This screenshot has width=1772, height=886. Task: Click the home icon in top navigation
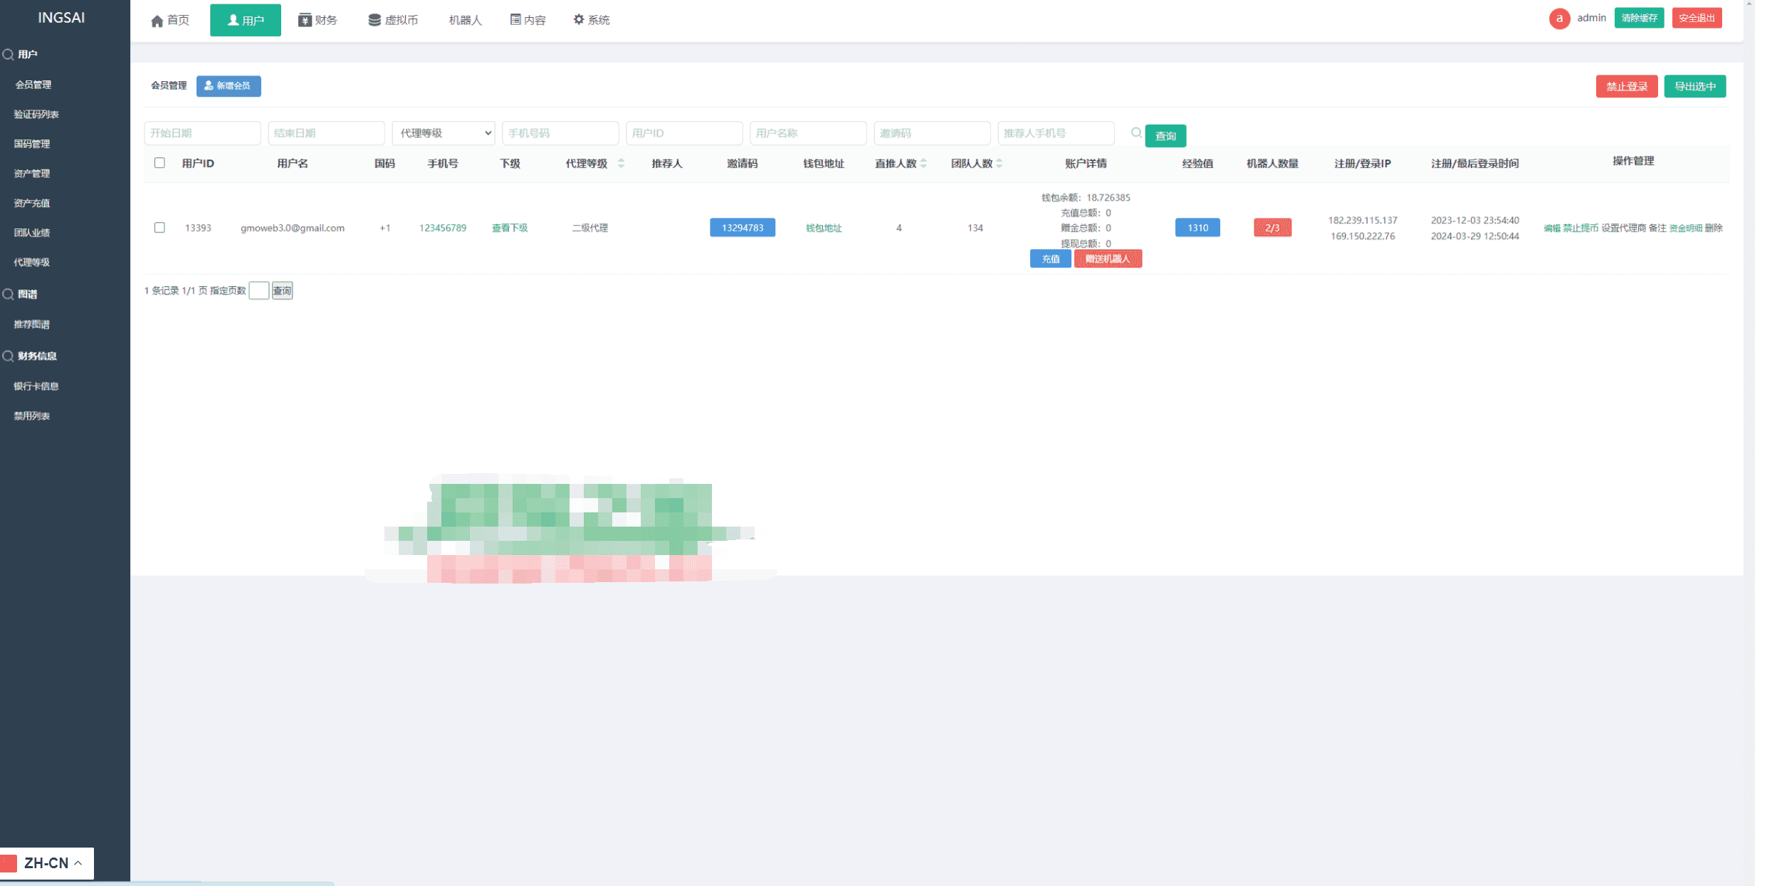(x=157, y=21)
